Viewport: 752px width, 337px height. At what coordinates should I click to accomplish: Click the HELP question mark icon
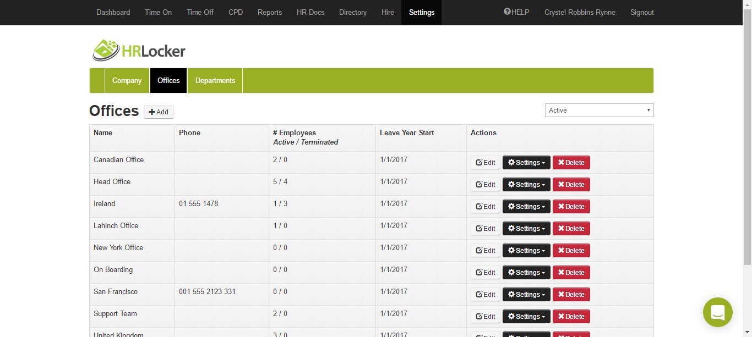coord(507,12)
